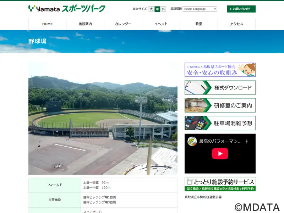Click the video title 最高のパフォーマン...
Screen dimensions: 284x213
coord(220,141)
